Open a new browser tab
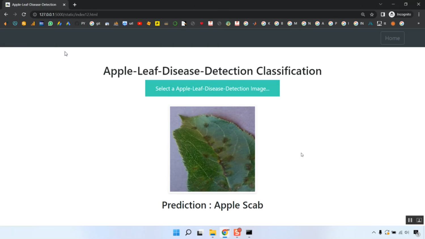The image size is (425, 239). coord(75,5)
